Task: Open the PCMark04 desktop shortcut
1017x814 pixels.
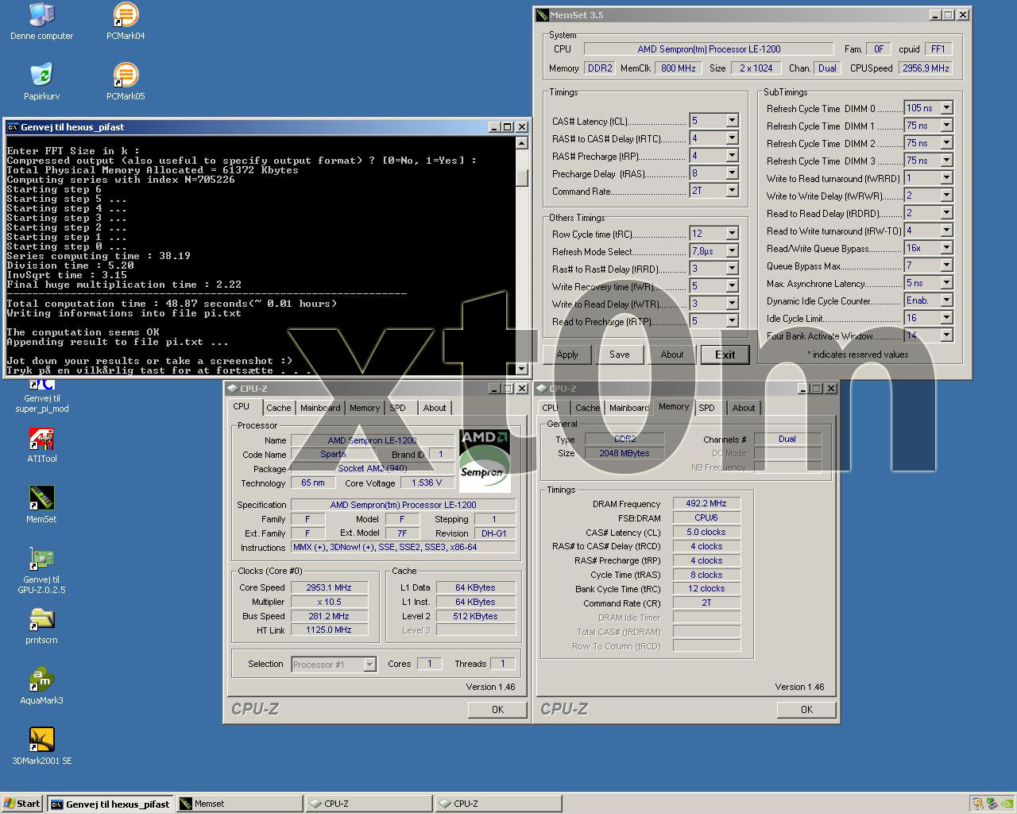Action: click(x=125, y=21)
